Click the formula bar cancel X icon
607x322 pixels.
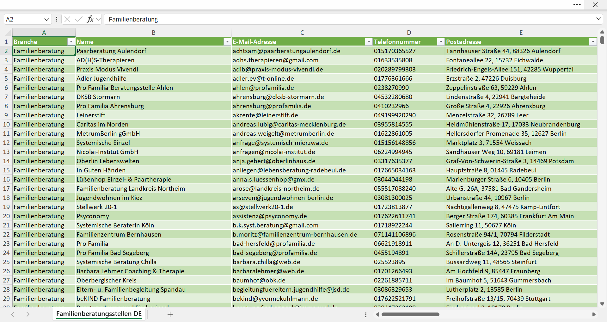coord(67,19)
